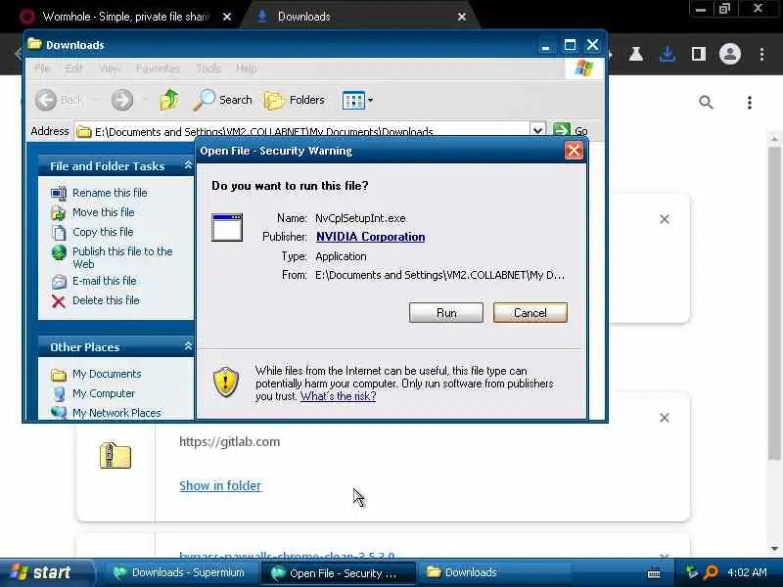Close the Wormhole browser tab
Viewport: 783px width, 587px height.
(x=227, y=17)
